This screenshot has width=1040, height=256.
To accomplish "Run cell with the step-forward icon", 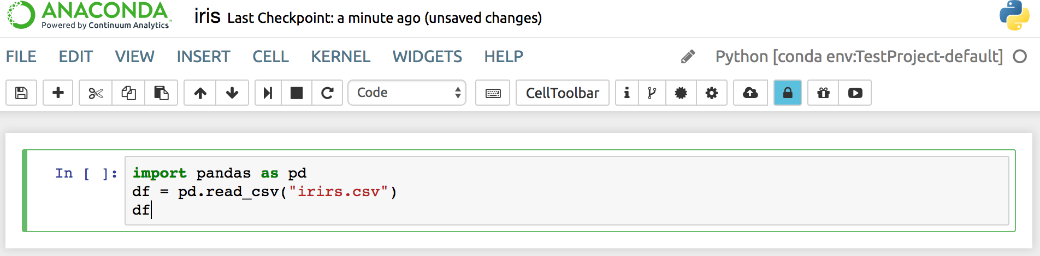I will coord(268,93).
